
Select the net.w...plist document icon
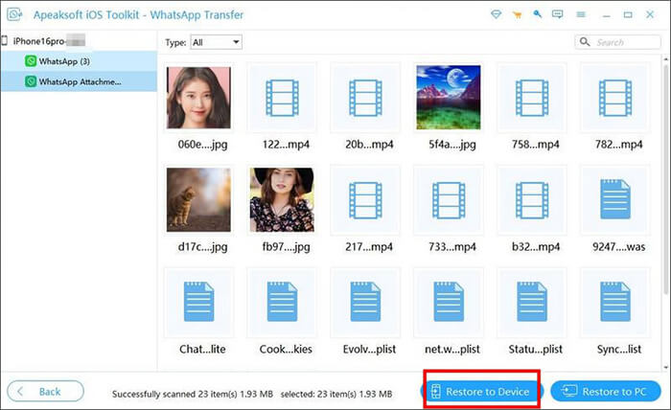pos(449,302)
